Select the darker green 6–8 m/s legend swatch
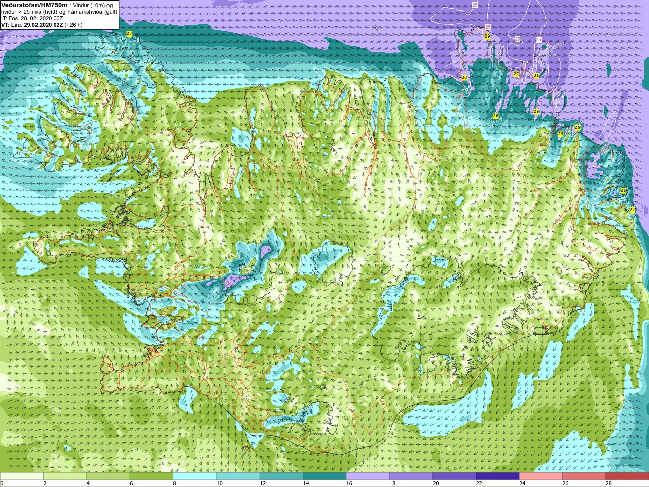This screenshot has width=649, height=487. click(x=152, y=476)
